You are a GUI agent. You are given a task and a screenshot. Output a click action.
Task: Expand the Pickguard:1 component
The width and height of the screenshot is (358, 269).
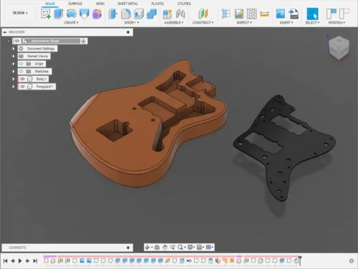(x=14, y=87)
